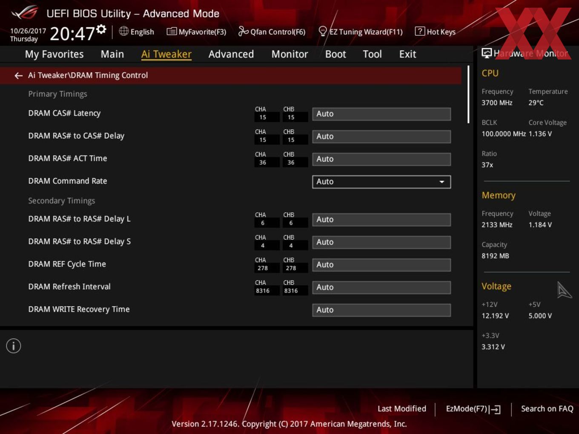
Task: Open MyFavorite(F3) list icon
Action: tap(172, 31)
